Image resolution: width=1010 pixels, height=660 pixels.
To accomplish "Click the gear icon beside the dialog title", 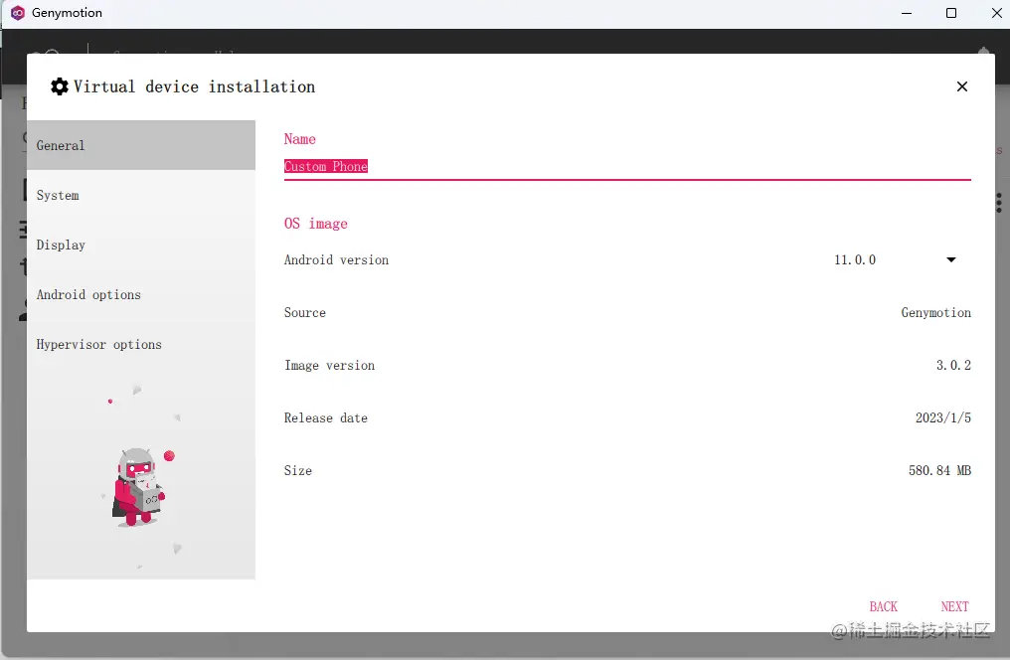I will pos(60,86).
